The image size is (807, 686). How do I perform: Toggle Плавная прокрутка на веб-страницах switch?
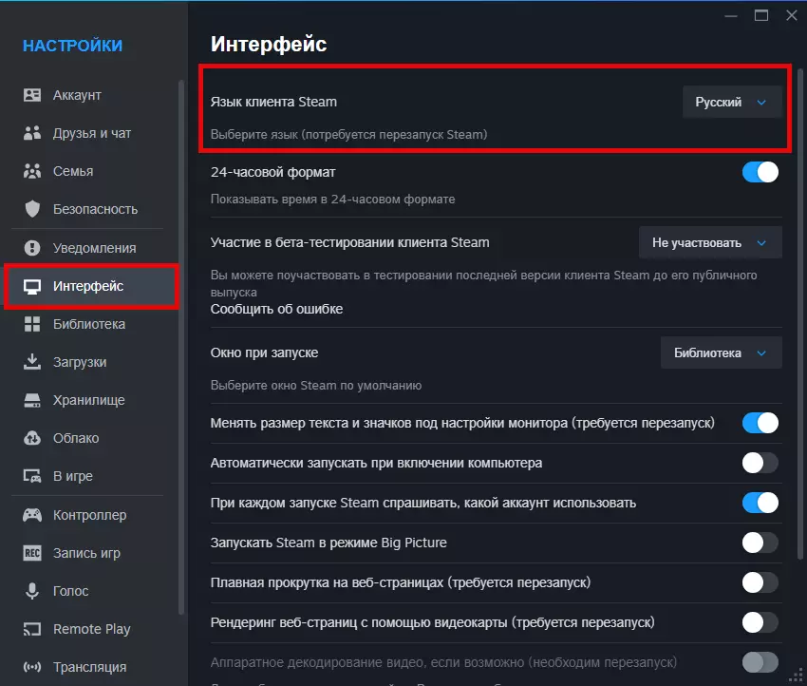760,582
